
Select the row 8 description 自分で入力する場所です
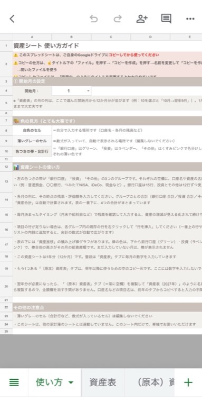[98, 131]
